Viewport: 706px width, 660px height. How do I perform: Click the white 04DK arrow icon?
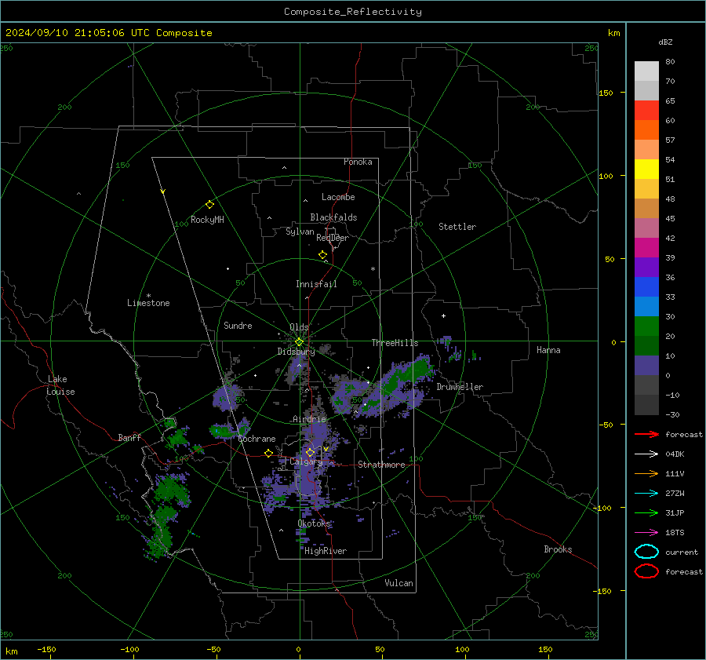coord(646,454)
